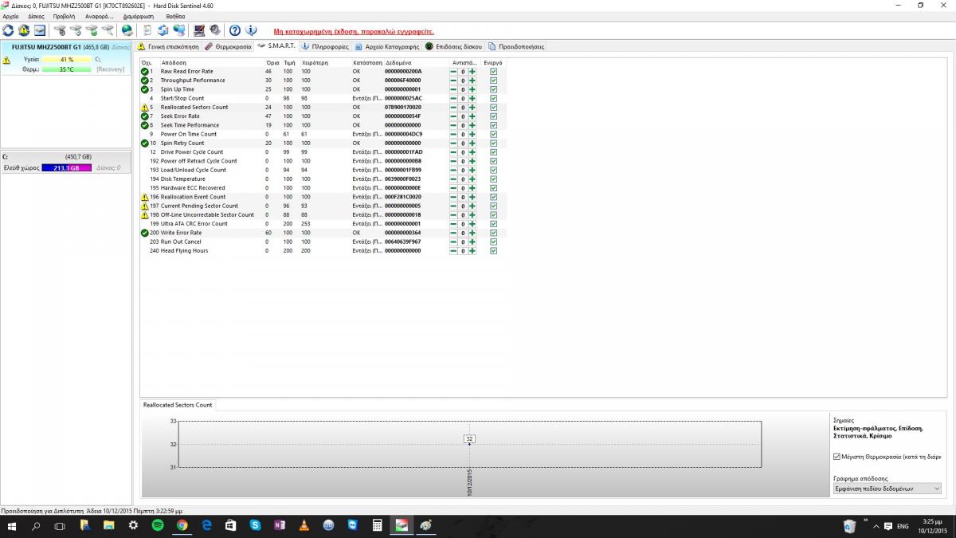This screenshot has height=538, width=956.
Task: Toggle the enabled checkbox for Spin Up Time
Action: [494, 89]
